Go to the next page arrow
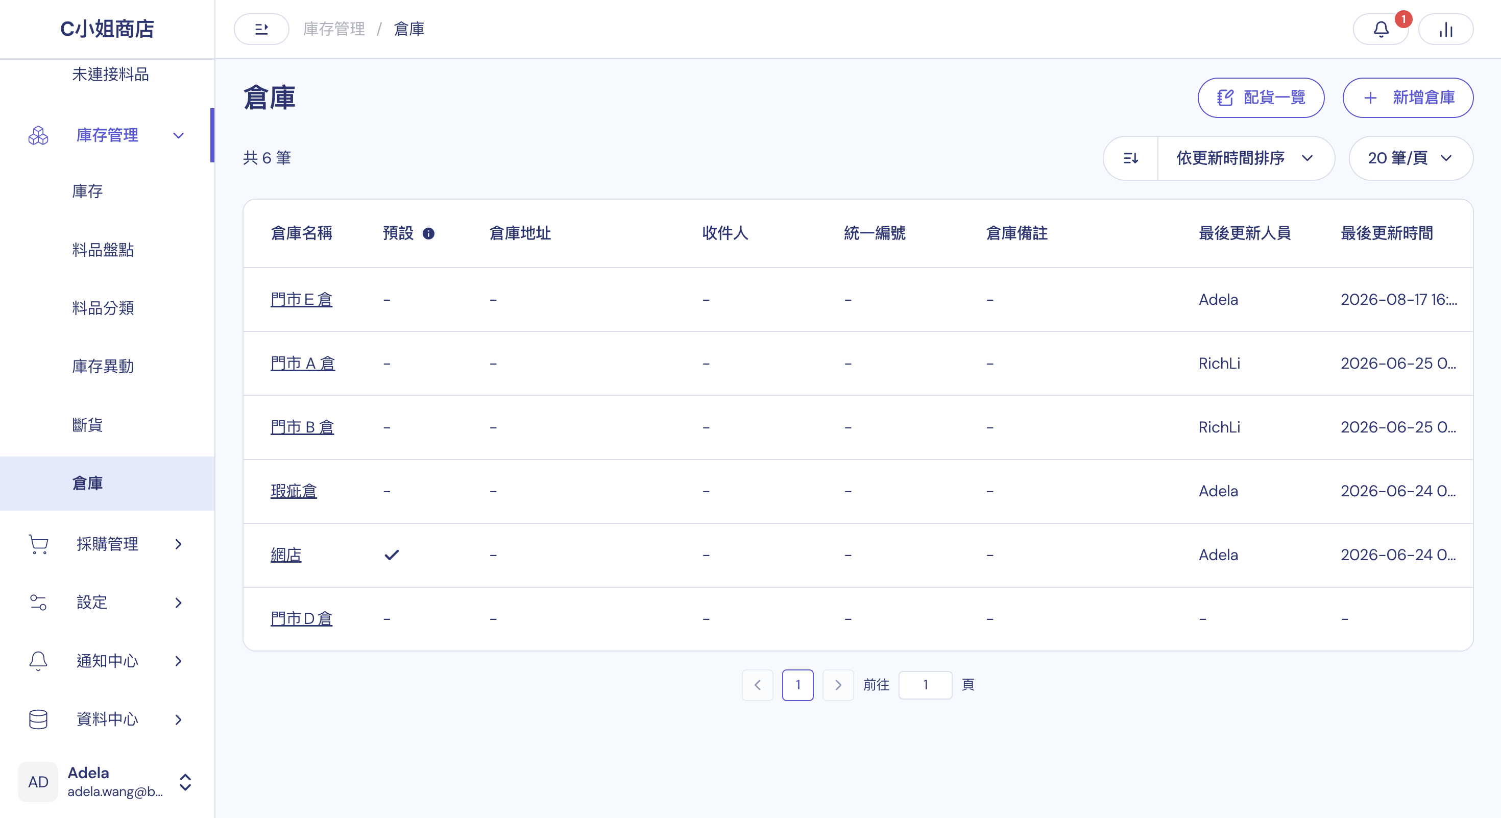Viewport: 1501px width, 818px height. click(x=838, y=685)
